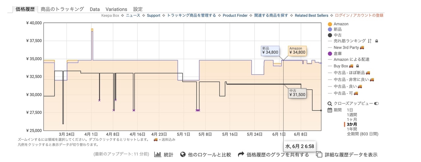Click the copy icon for detailed history data
The height and width of the screenshot is (162, 421).
click(319, 154)
